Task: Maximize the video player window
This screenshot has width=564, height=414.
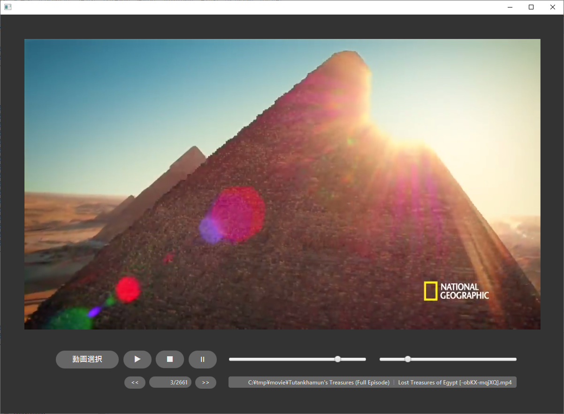Action: coord(531,7)
